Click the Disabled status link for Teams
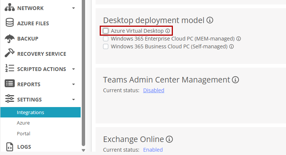Viewport: 286px width, 155px height. 153,90
